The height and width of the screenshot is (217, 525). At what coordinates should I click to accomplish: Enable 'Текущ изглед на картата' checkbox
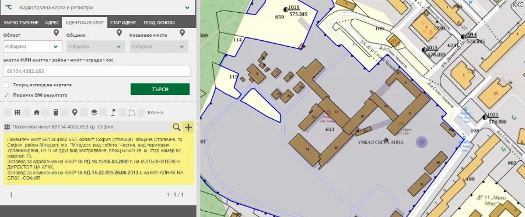[6, 85]
